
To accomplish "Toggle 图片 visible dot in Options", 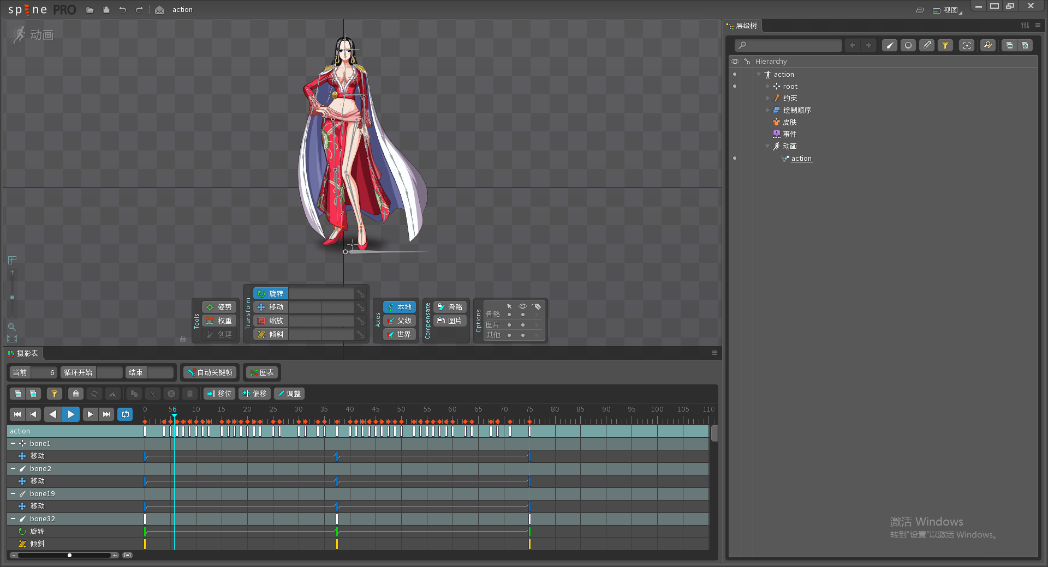I will [x=523, y=325].
